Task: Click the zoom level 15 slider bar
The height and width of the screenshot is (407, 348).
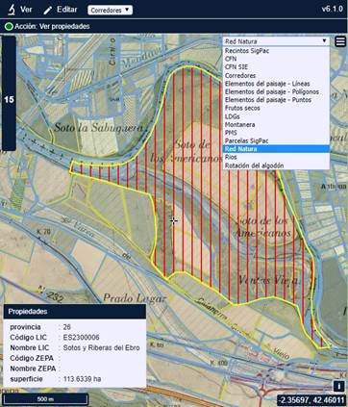Action: click(9, 93)
